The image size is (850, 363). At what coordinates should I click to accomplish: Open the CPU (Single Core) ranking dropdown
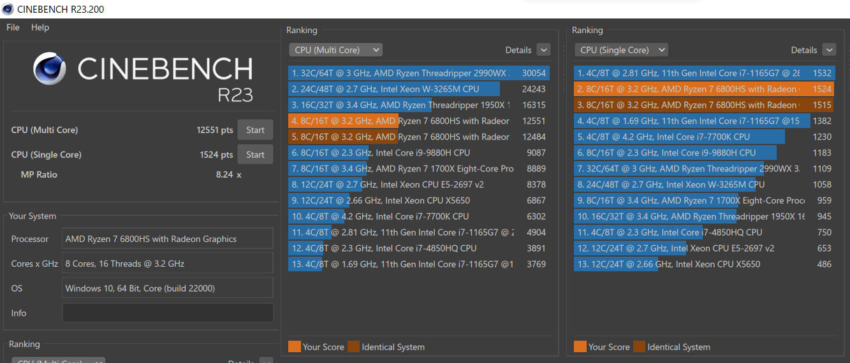pos(621,50)
